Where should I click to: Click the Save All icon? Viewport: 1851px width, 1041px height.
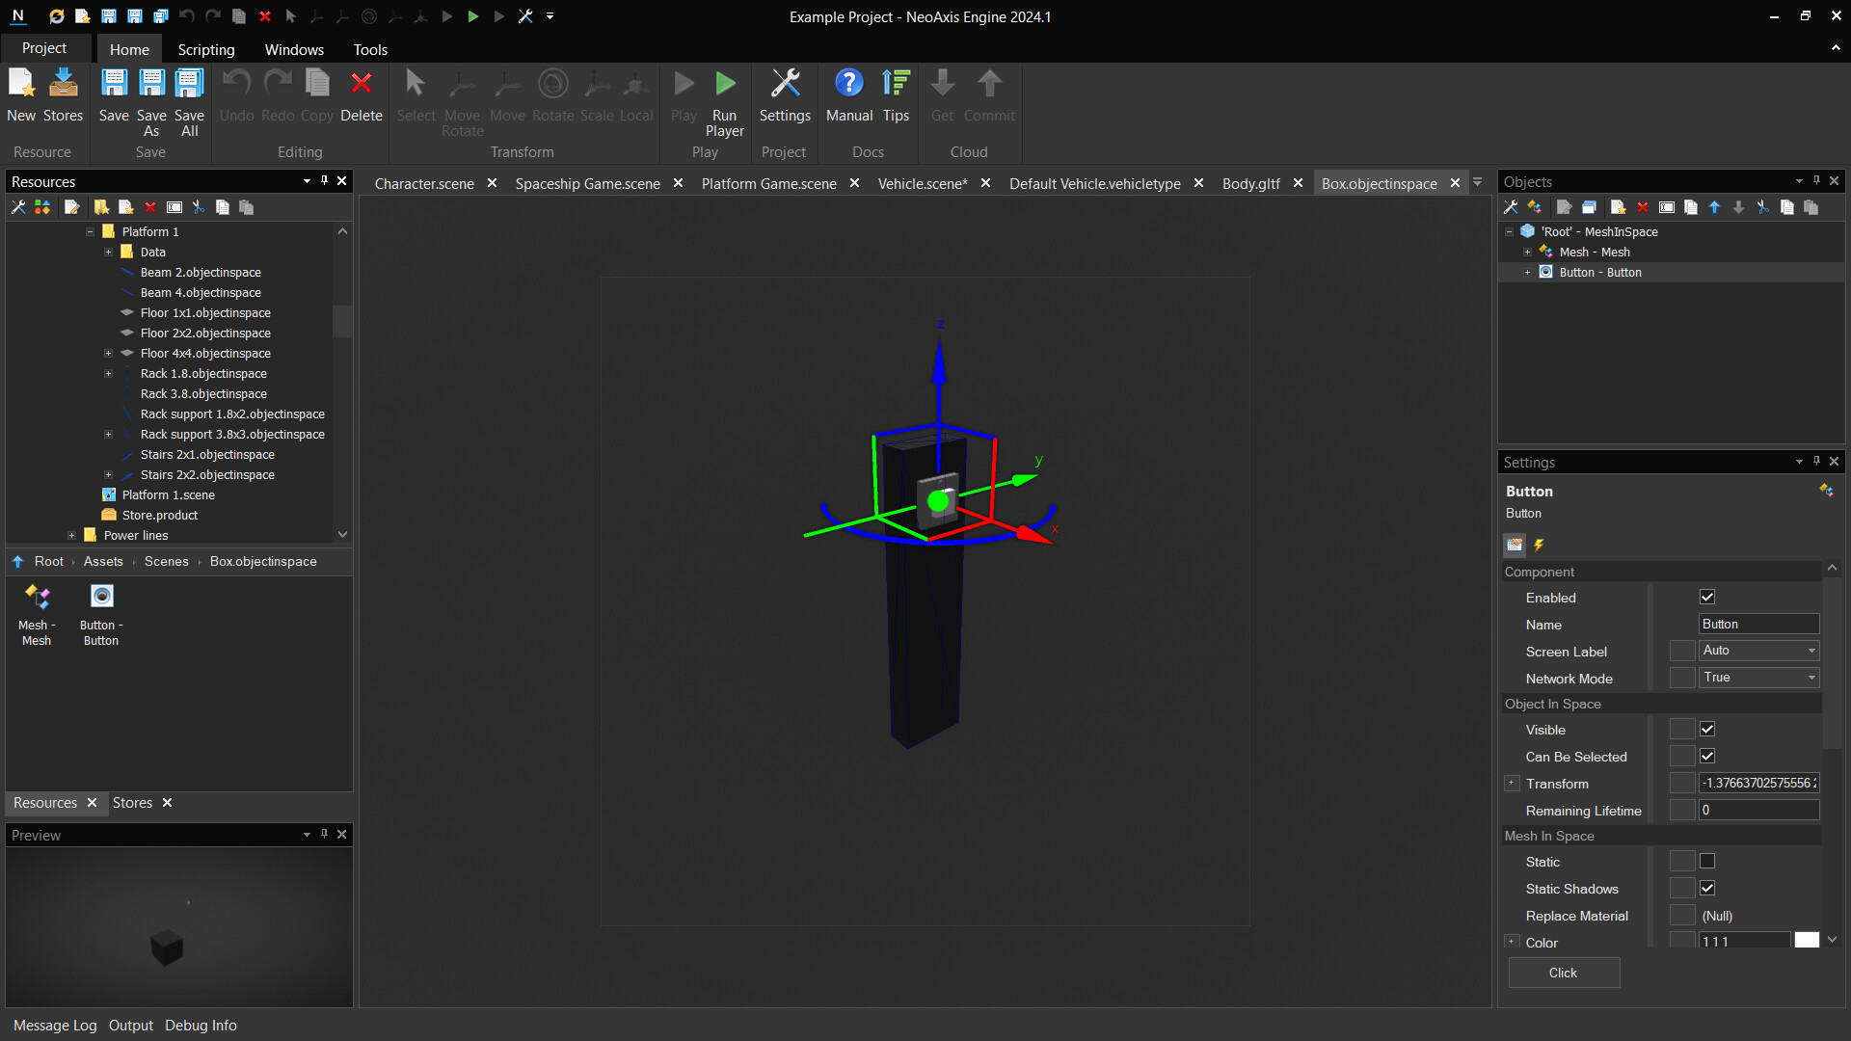click(189, 85)
